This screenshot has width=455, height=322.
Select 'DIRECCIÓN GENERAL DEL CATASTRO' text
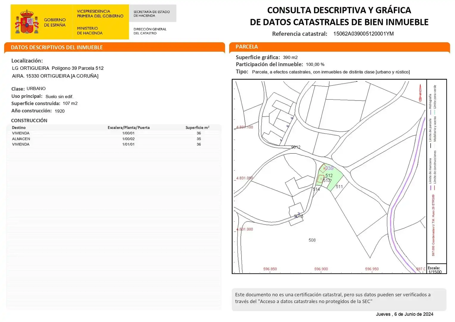click(x=150, y=31)
